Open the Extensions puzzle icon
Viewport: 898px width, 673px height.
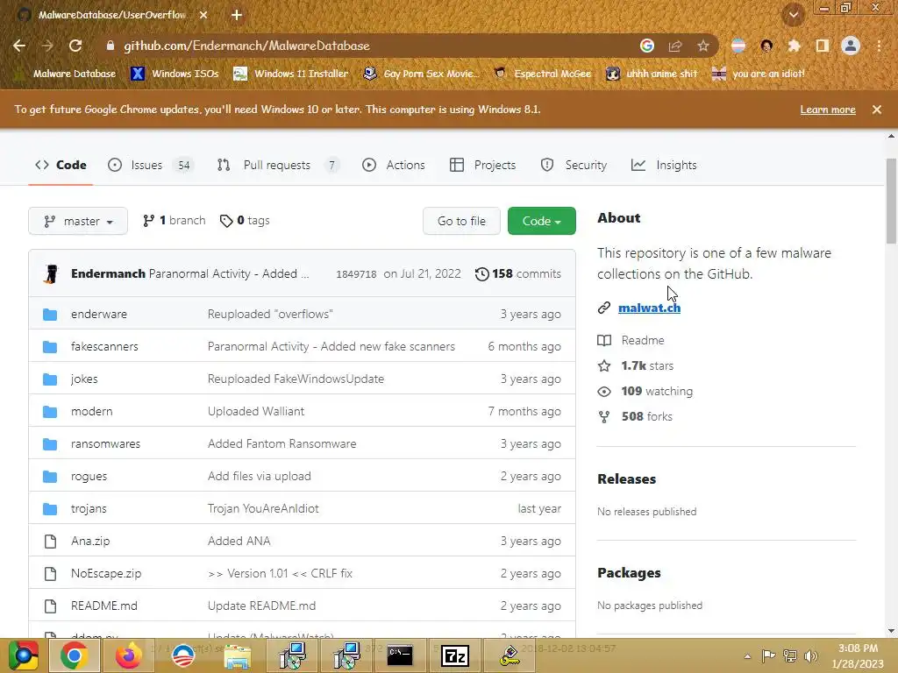tap(794, 46)
